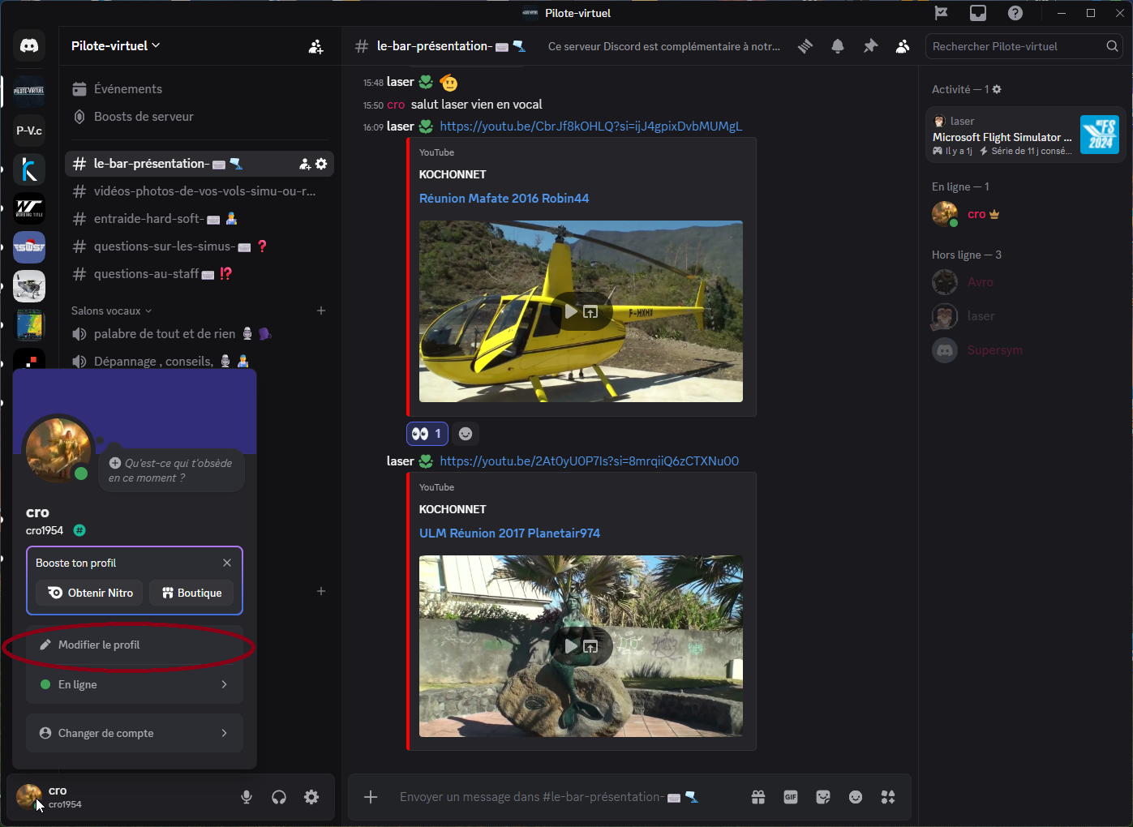This screenshot has height=827, width=1133.
Task: Open user settings gear icon
Action: 311,797
